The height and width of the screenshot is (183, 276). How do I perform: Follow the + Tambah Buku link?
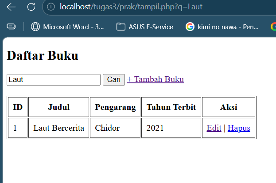click(155, 79)
